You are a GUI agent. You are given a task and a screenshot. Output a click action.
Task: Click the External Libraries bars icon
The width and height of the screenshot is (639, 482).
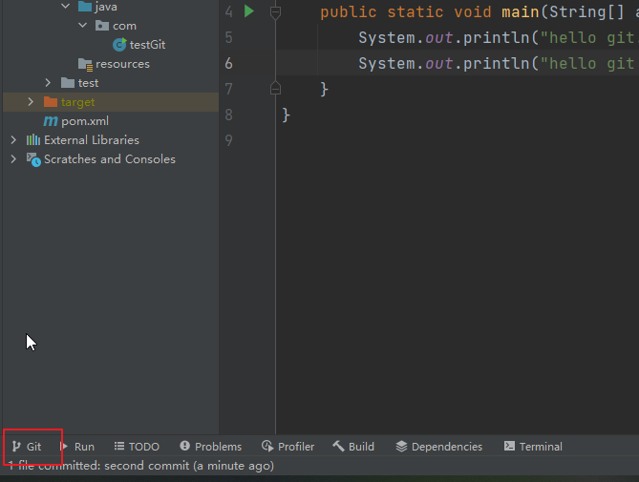click(33, 140)
